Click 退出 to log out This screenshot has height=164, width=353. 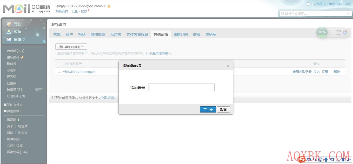[x=348, y=4]
